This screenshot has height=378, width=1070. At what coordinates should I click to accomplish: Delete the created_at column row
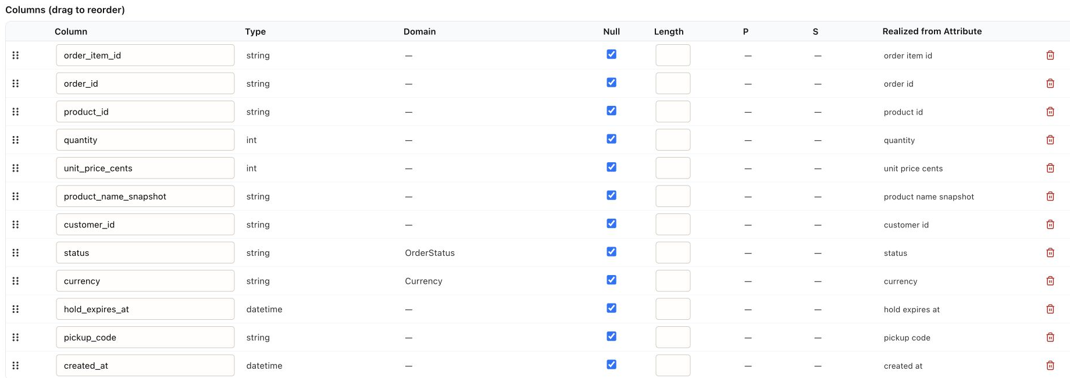1050,366
